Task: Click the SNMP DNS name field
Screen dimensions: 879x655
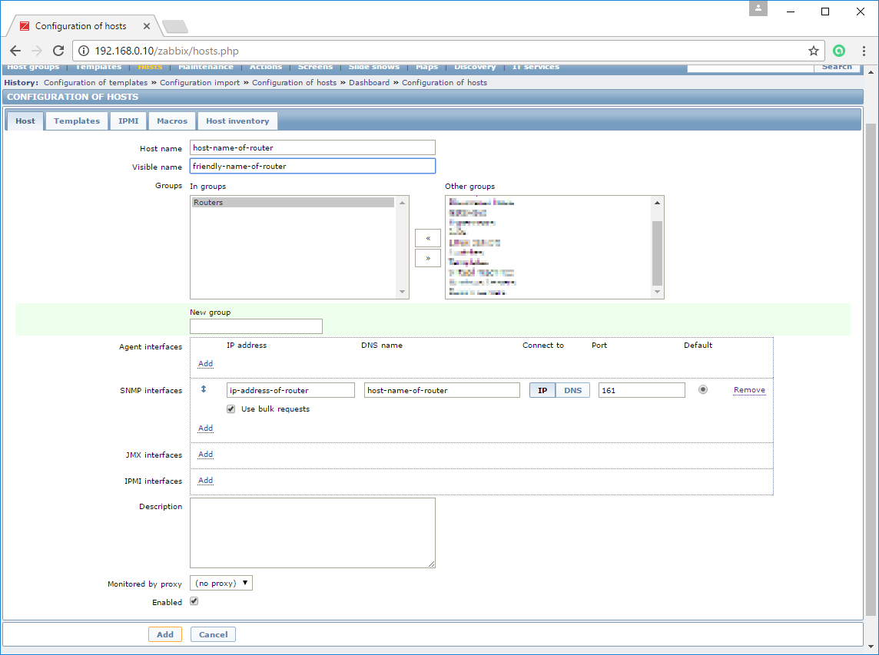Action: 442,391
